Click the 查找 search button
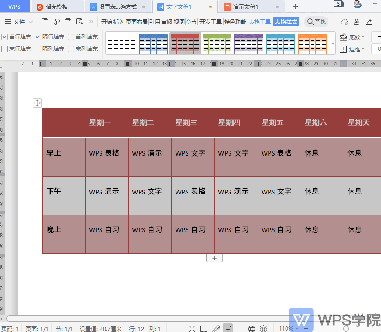Image resolution: width=381 pixels, height=332 pixels. (317, 22)
